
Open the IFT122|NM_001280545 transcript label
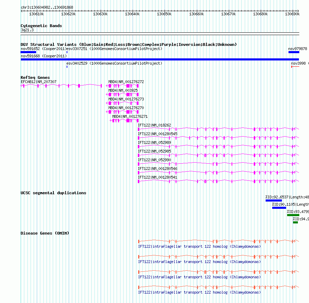point(158,134)
